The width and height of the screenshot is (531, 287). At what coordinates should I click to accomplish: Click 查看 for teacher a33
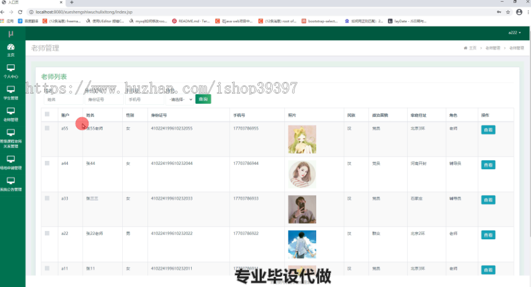(x=488, y=200)
